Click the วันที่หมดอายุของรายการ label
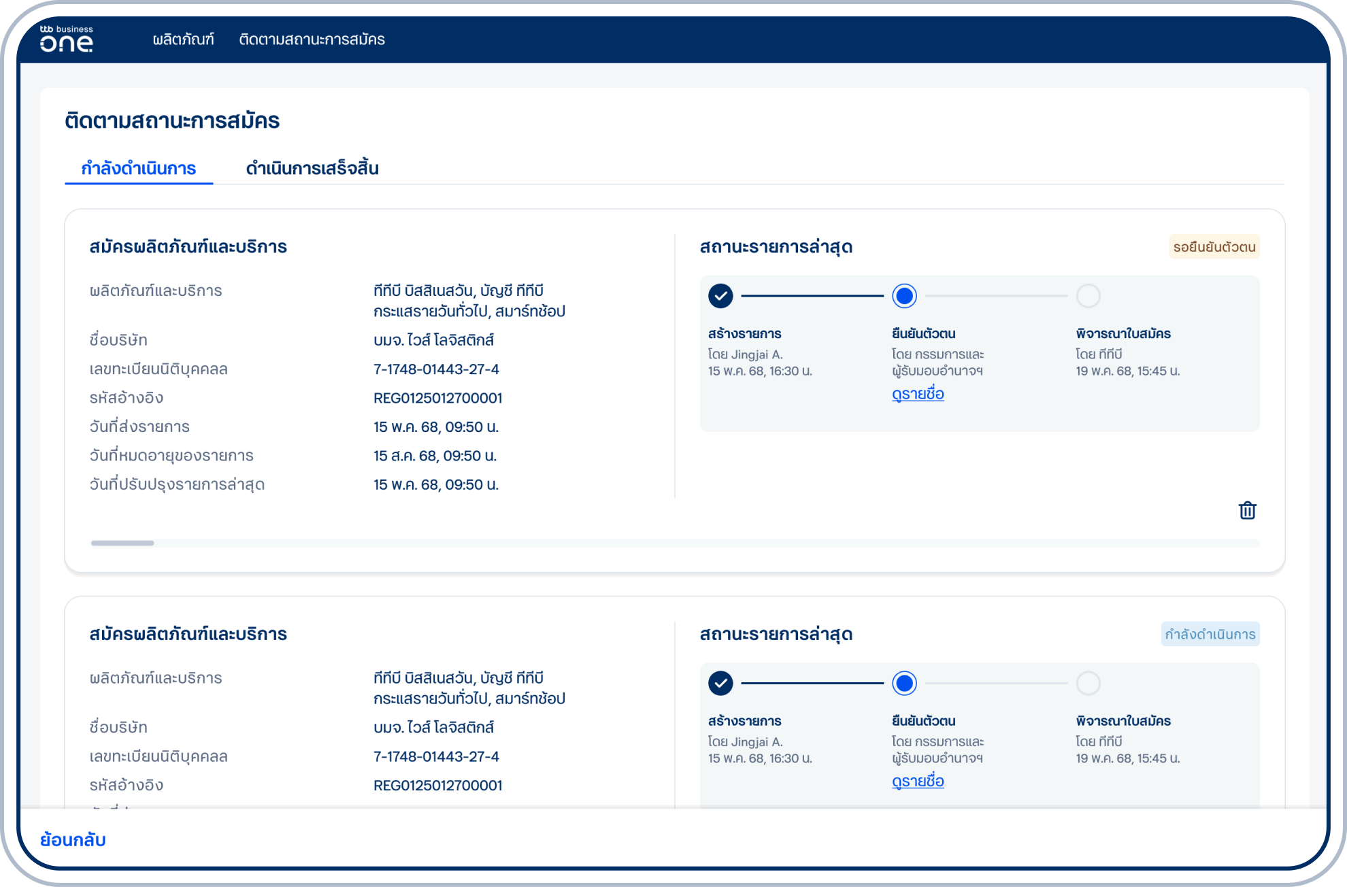The image size is (1347, 887). (x=171, y=456)
